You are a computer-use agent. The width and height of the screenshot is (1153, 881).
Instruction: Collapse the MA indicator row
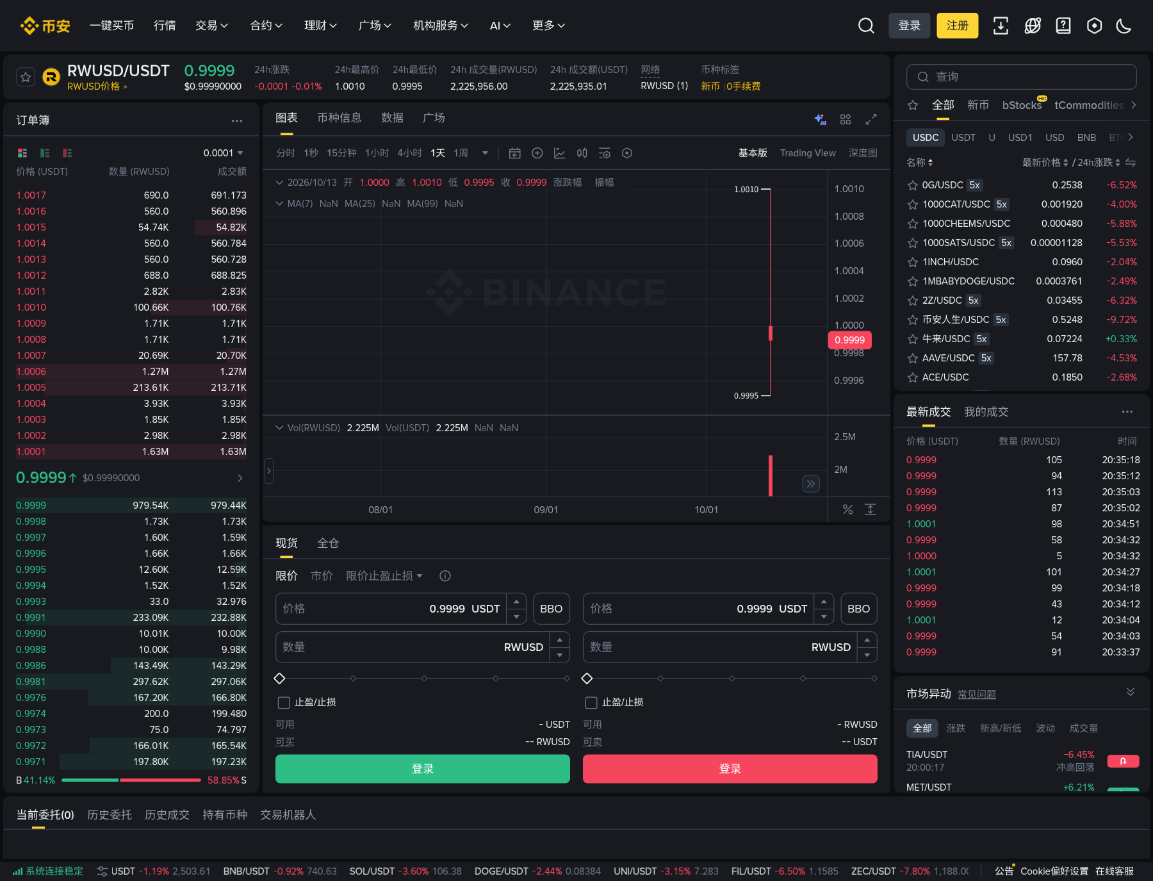point(279,204)
